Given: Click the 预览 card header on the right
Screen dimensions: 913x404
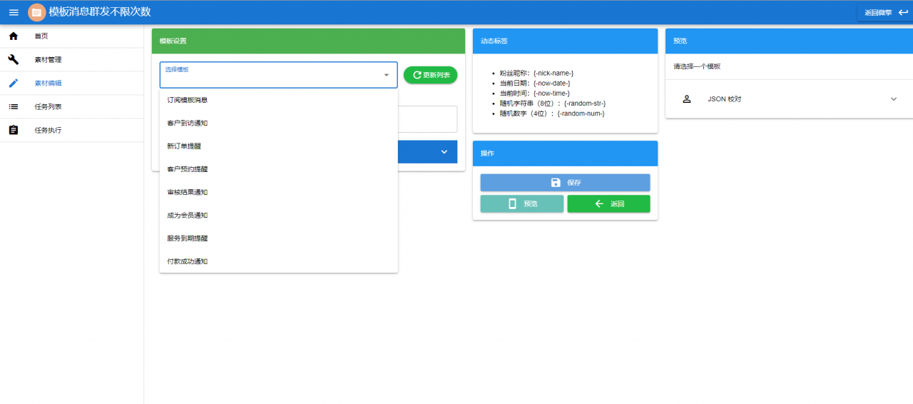Looking at the screenshot, I should 789,41.
